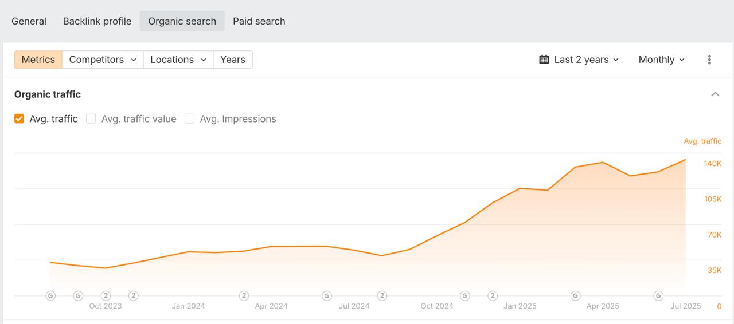Click the update marker numbered 2 before Jan 2025

coord(493,296)
